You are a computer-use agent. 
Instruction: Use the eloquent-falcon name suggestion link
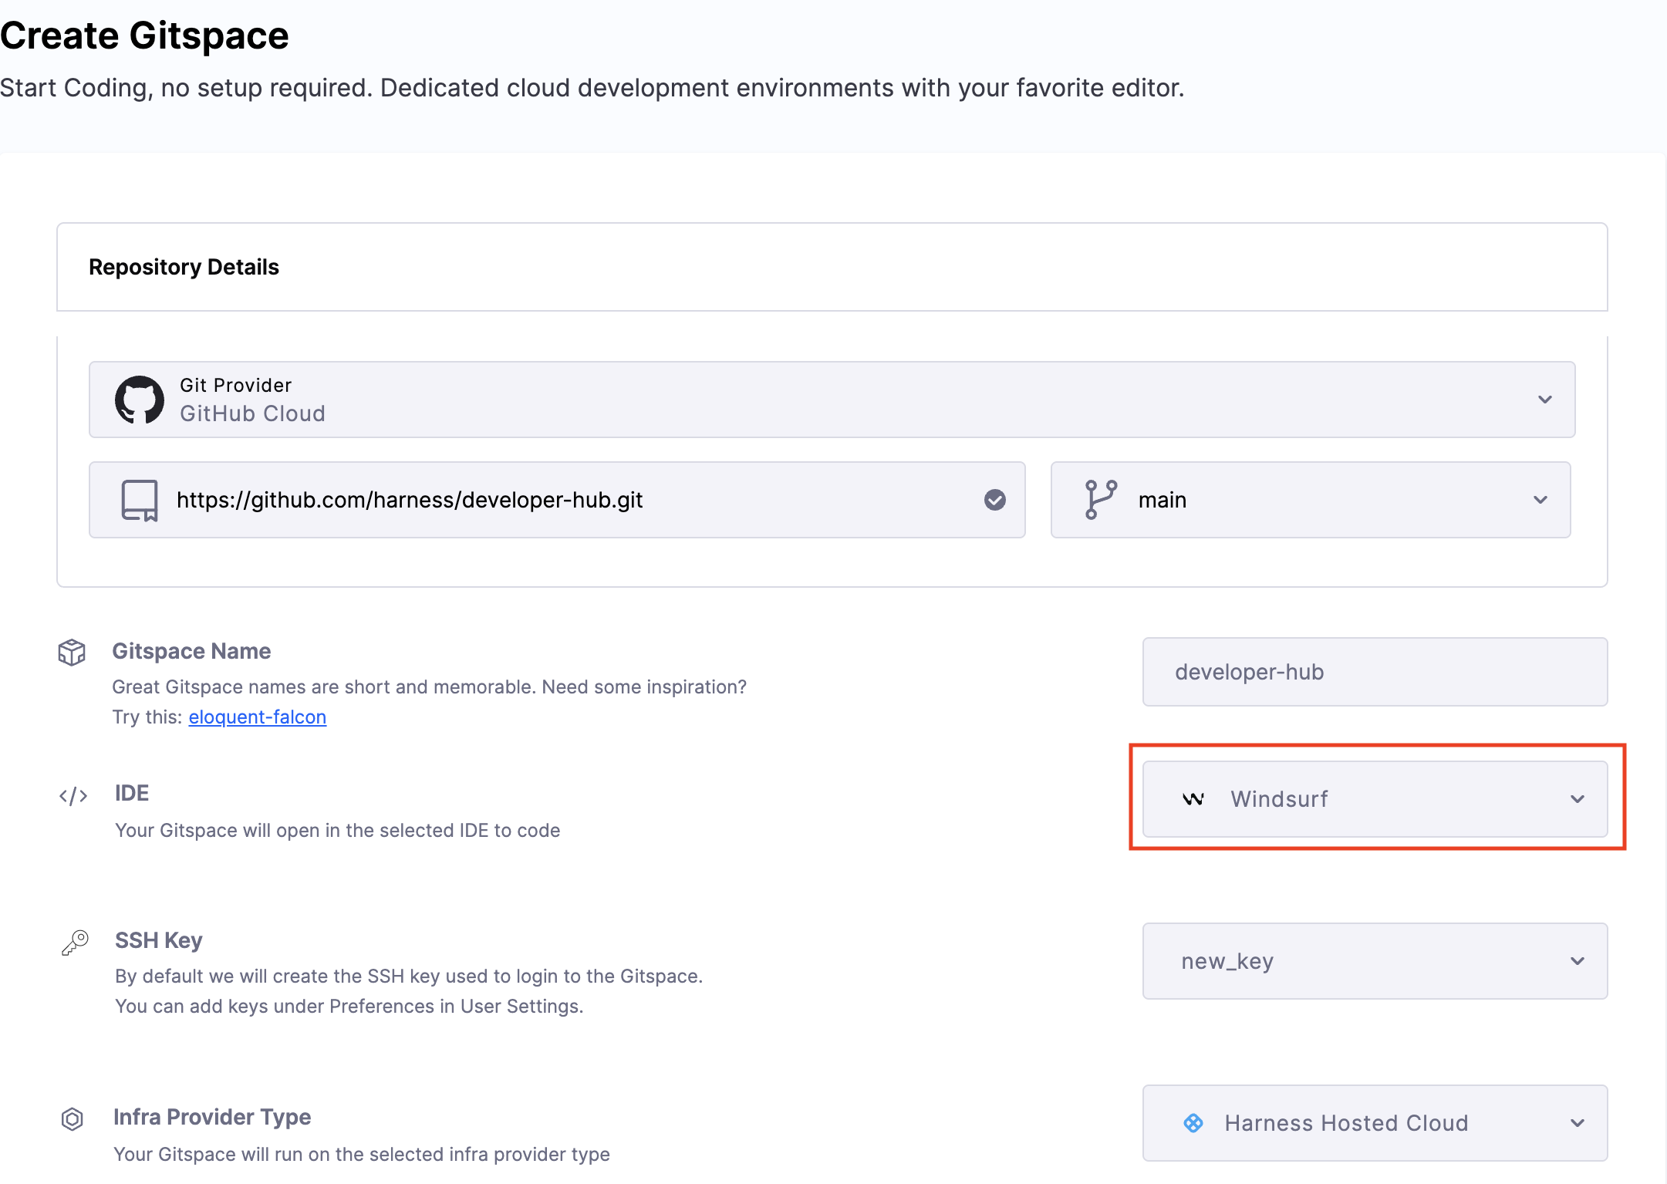coord(257,717)
